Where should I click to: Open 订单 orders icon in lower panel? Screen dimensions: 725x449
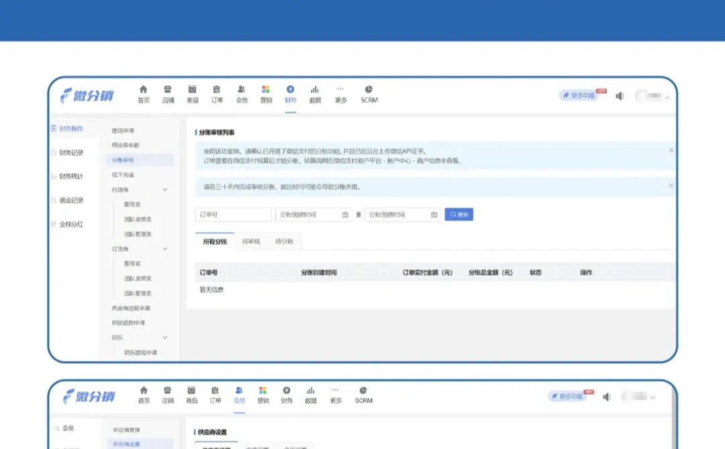(215, 390)
